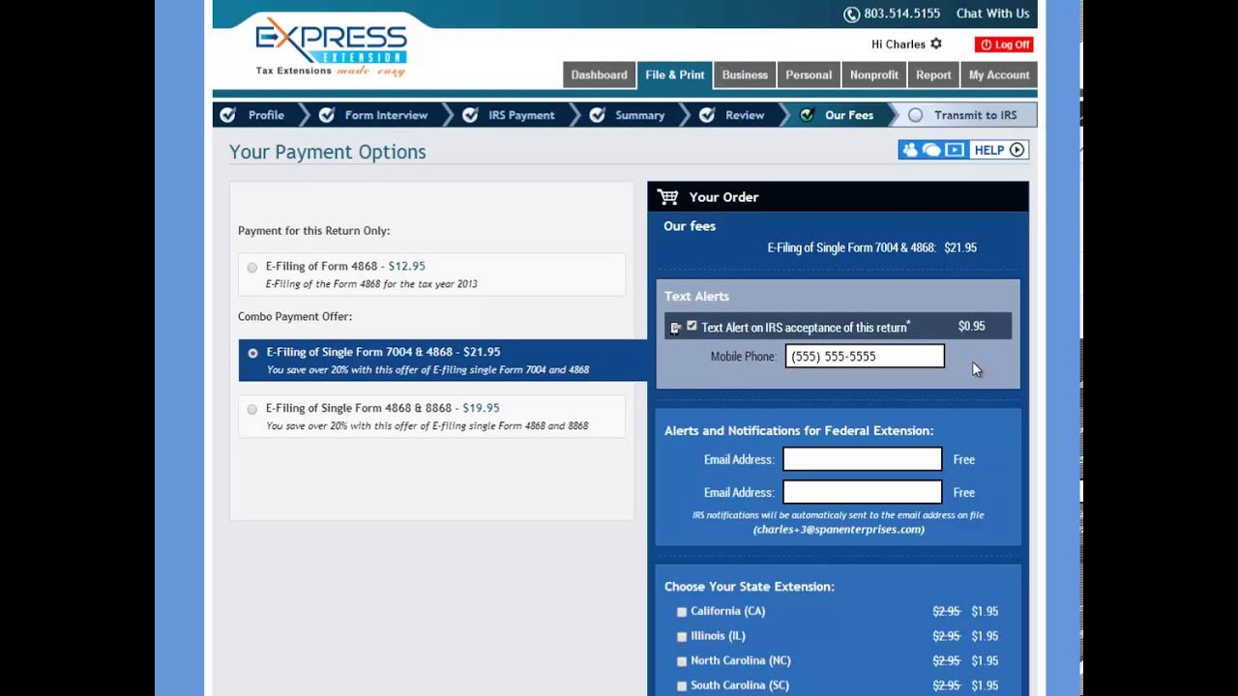Open the Chat With Us link
1238x696 pixels.
pyautogui.click(x=992, y=14)
